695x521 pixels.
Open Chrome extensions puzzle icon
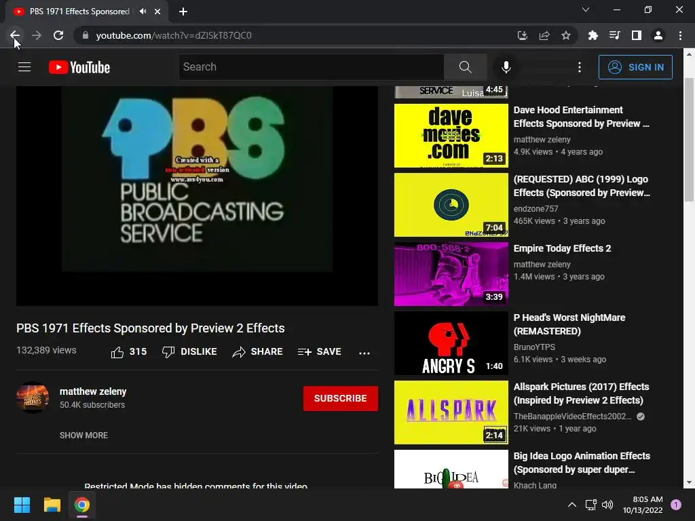click(593, 35)
